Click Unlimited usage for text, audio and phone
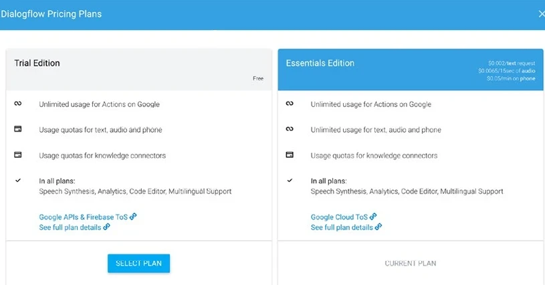The image size is (545, 285). [376, 130]
